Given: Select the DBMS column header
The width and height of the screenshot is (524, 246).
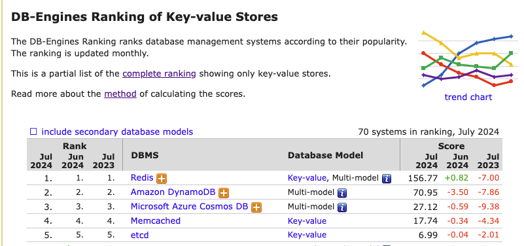Looking at the screenshot, I should 145,156.
